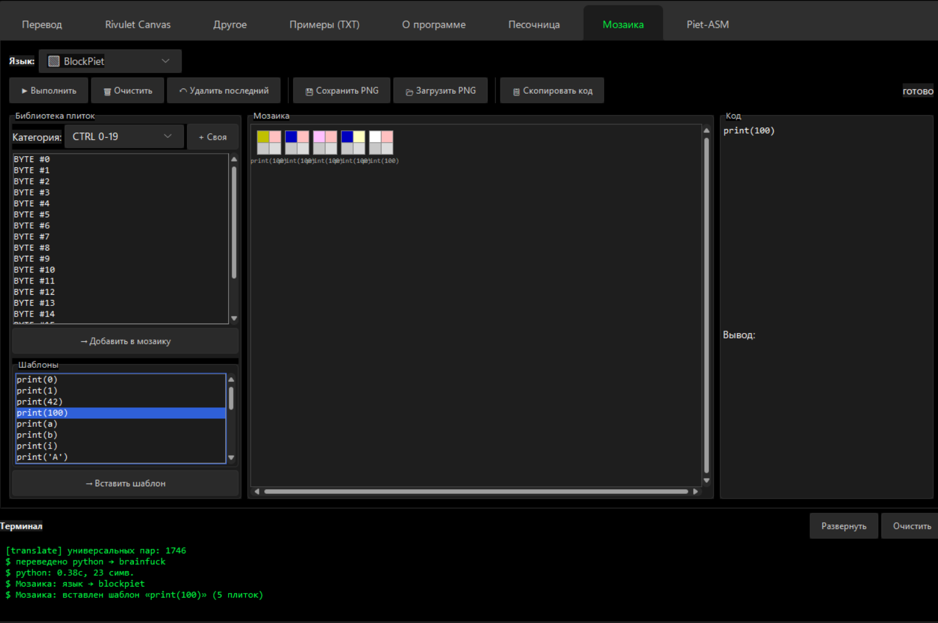
Task: Go to the Rivulet Canvas tab
Action: pyautogui.click(x=137, y=24)
